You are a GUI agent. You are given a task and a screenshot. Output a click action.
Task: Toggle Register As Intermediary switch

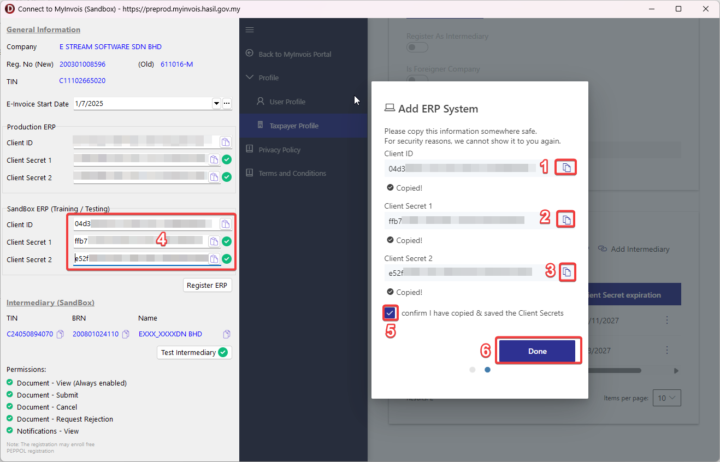(417, 48)
